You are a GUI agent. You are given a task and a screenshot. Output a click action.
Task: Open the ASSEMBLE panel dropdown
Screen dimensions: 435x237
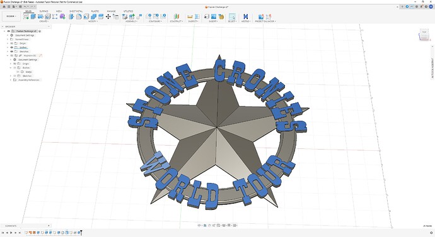132,21
